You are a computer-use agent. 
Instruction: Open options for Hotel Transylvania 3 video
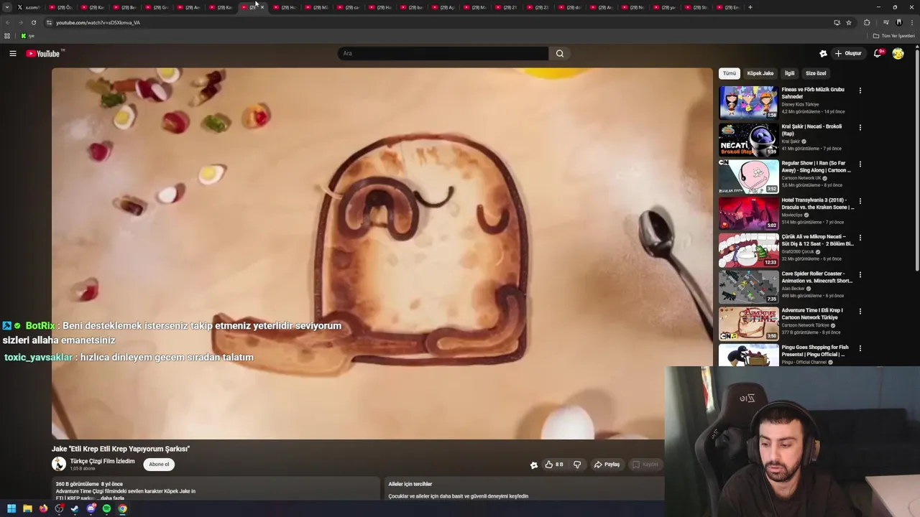click(x=860, y=201)
